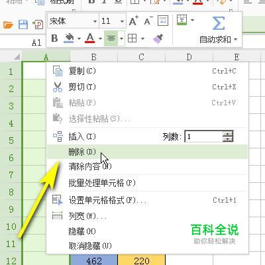Click the wrap text icon in mini toolbar
The image size is (265, 265).
point(163,21)
